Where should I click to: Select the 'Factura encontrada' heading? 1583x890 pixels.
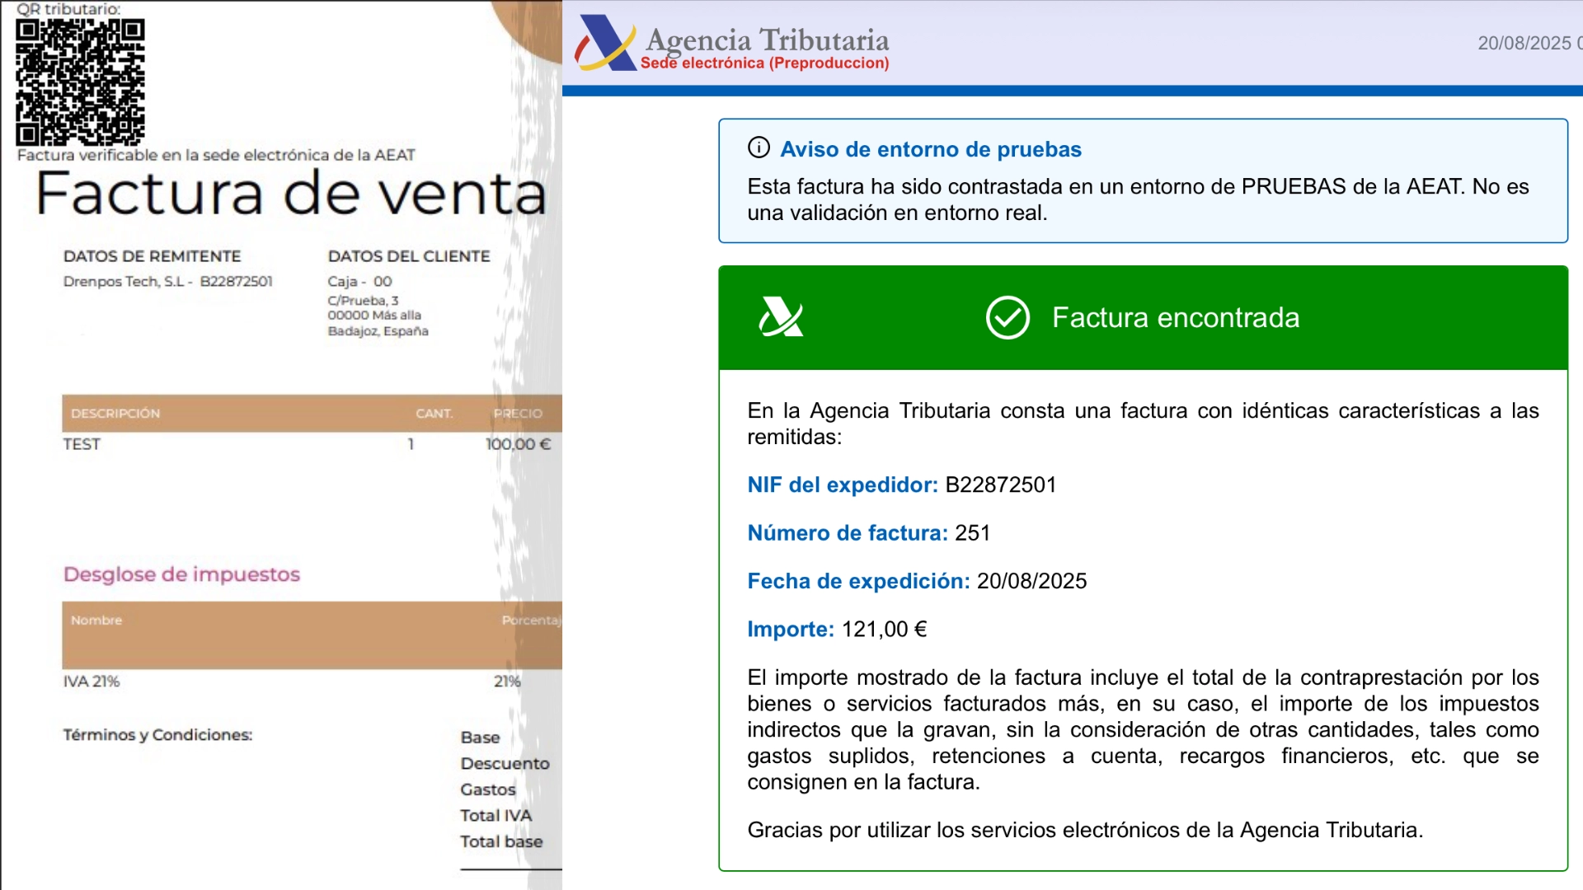coord(1176,317)
